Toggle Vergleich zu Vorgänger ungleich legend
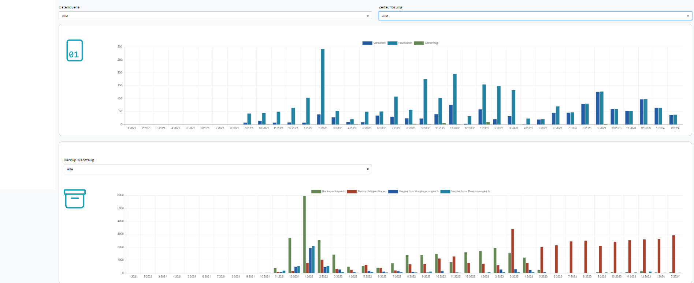The image size is (694, 283). coord(413,192)
